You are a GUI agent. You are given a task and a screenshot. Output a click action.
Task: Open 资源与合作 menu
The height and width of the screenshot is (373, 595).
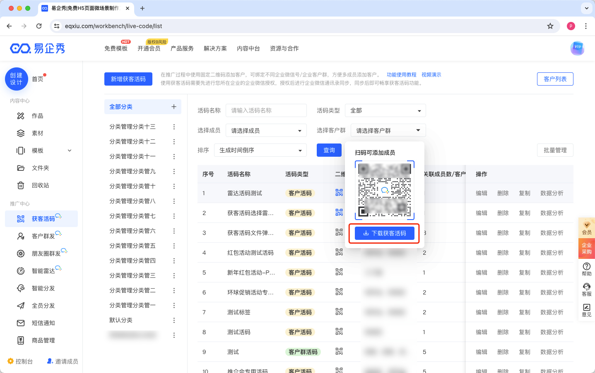pos(284,48)
